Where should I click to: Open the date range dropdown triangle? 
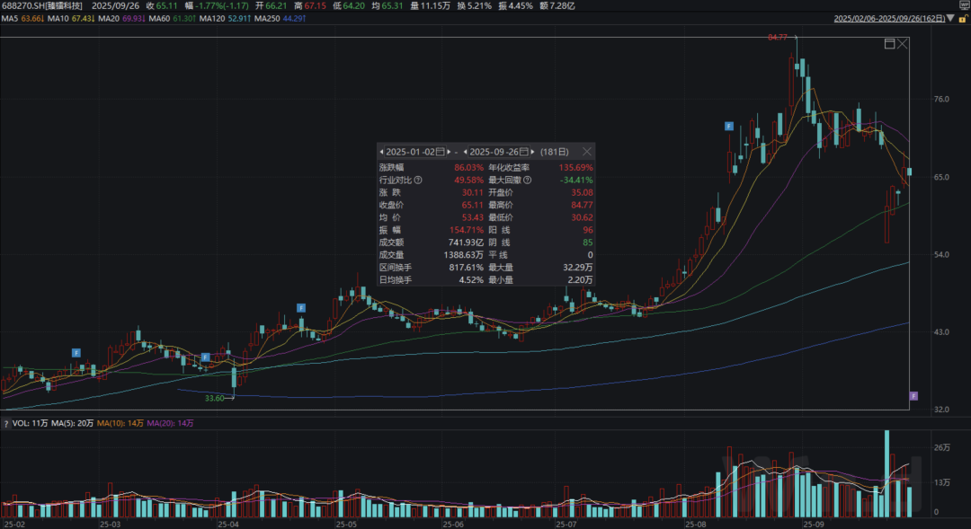click(x=950, y=19)
